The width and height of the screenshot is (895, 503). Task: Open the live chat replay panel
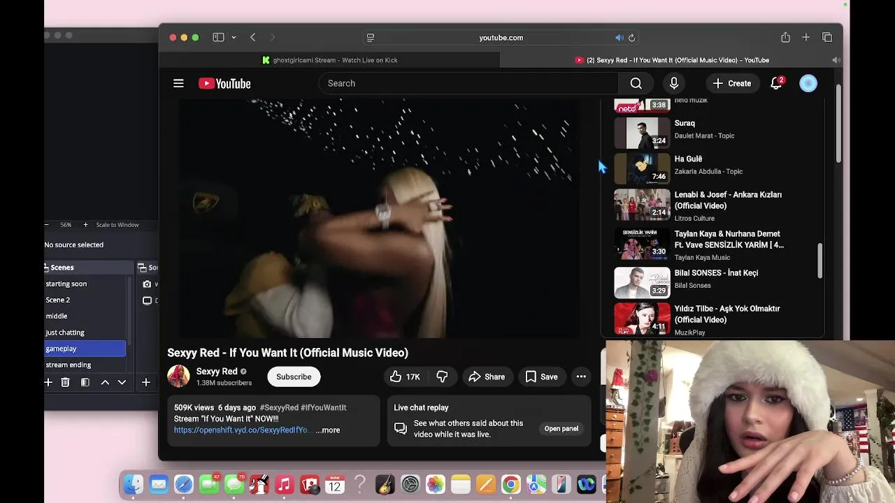click(561, 428)
